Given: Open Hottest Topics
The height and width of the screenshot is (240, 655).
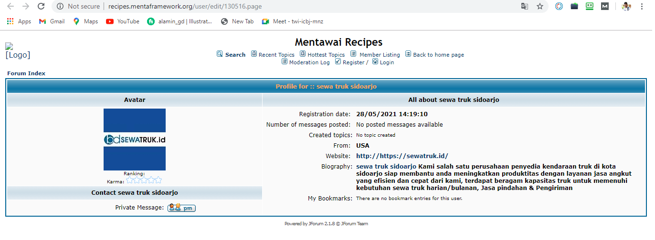Looking at the screenshot, I should [x=326, y=55].
